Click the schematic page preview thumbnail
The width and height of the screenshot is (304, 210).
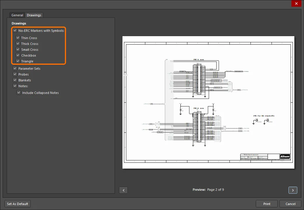pyautogui.click(x=208, y=102)
